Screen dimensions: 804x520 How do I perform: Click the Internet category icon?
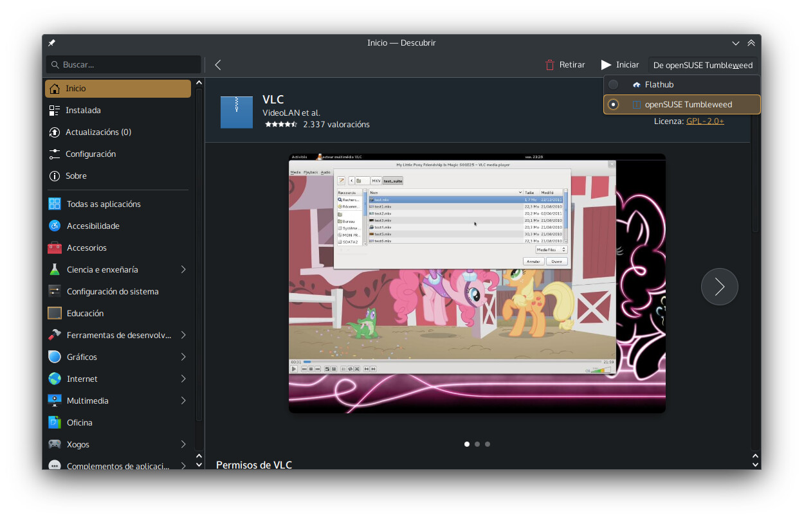[53, 379]
